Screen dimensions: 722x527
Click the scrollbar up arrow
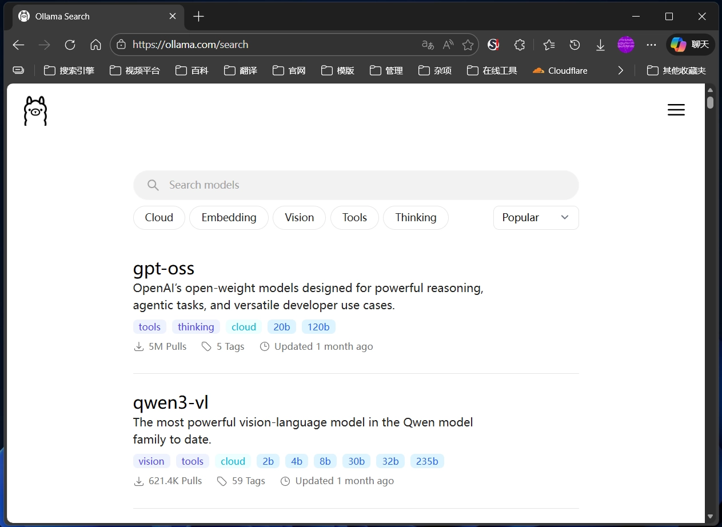point(710,90)
